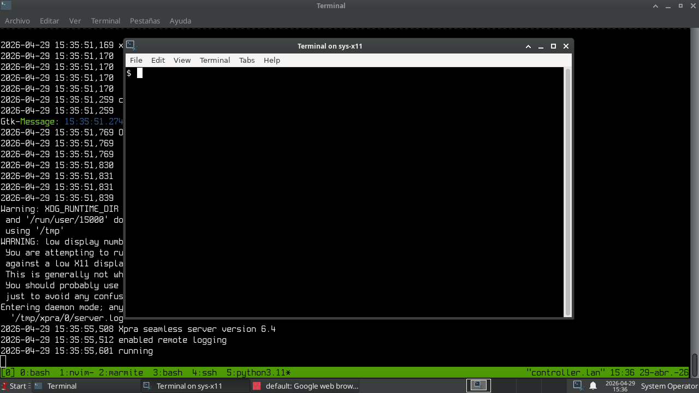Expand the Tabs menu in sys-x11 terminal
The image size is (699, 393).
(247, 60)
